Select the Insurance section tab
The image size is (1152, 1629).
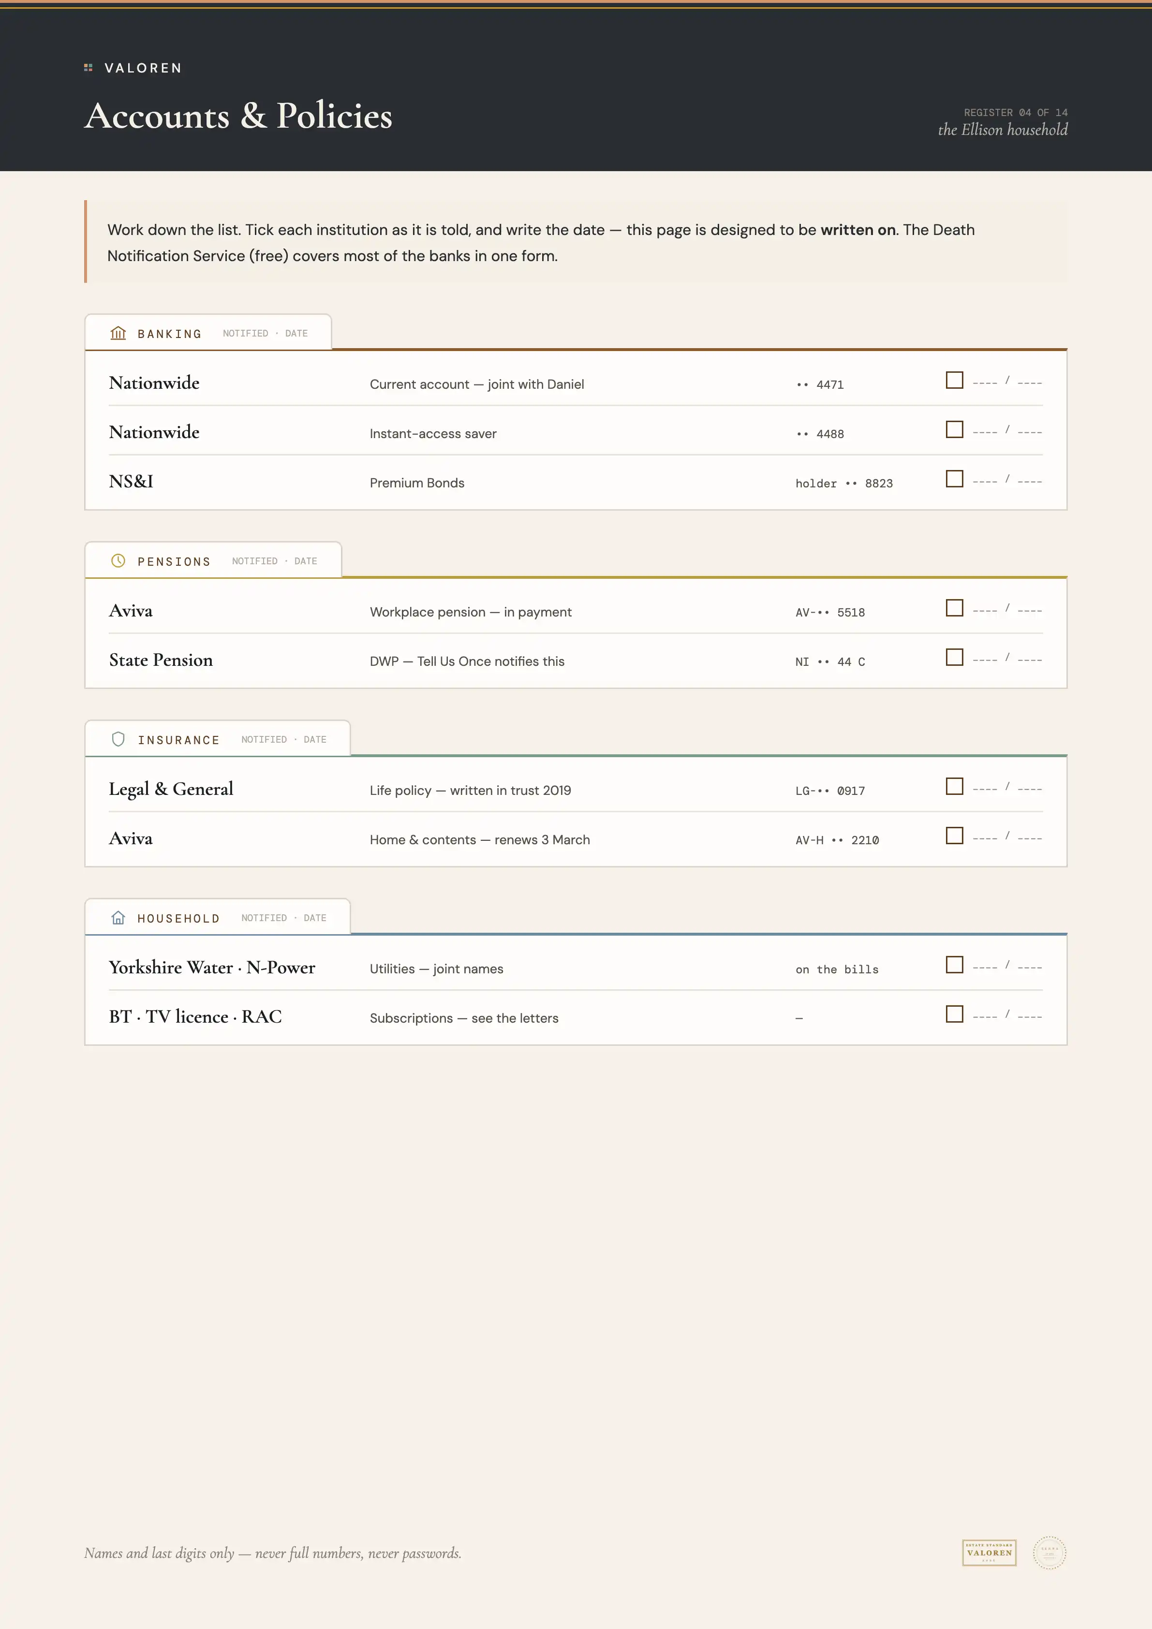point(218,738)
